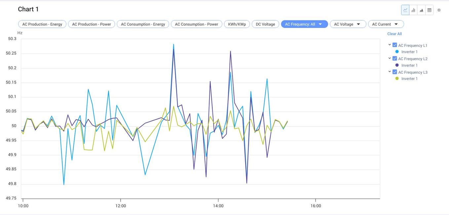Screen dimensions: 449x215
Task: Open the AC Frequency: All dropdown
Action: coord(304,24)
